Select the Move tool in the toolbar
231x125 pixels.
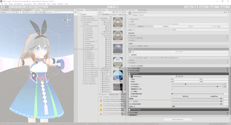7,7
